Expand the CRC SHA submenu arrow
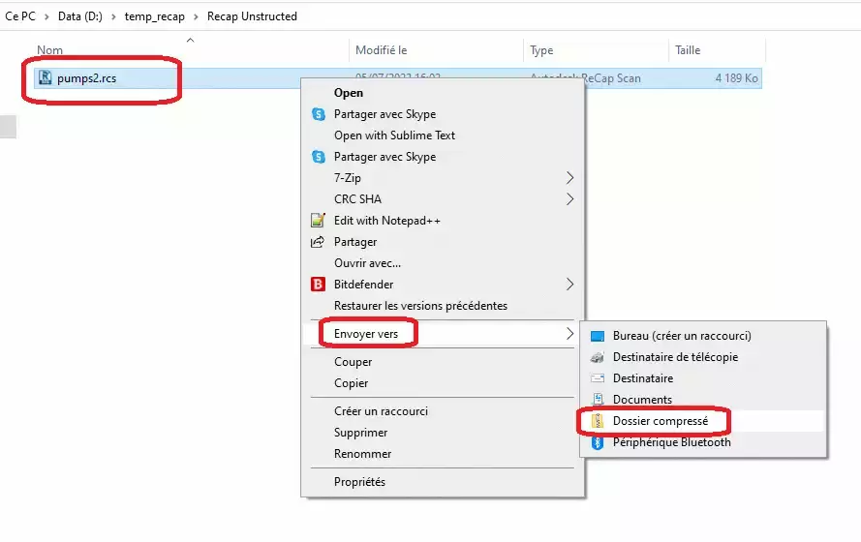 (569, 199)
